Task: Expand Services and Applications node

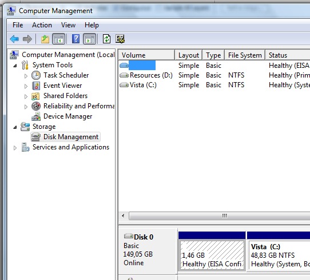Action: pyautogui.click(x=15, y=148)
